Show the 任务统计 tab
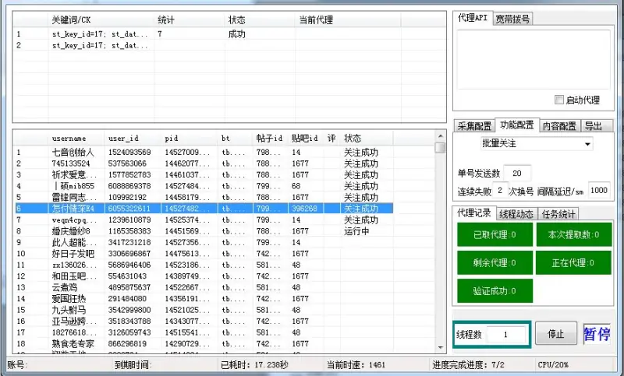 coord(559,213)
